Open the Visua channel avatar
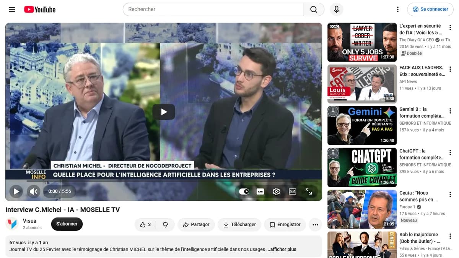 click(12, 224)
